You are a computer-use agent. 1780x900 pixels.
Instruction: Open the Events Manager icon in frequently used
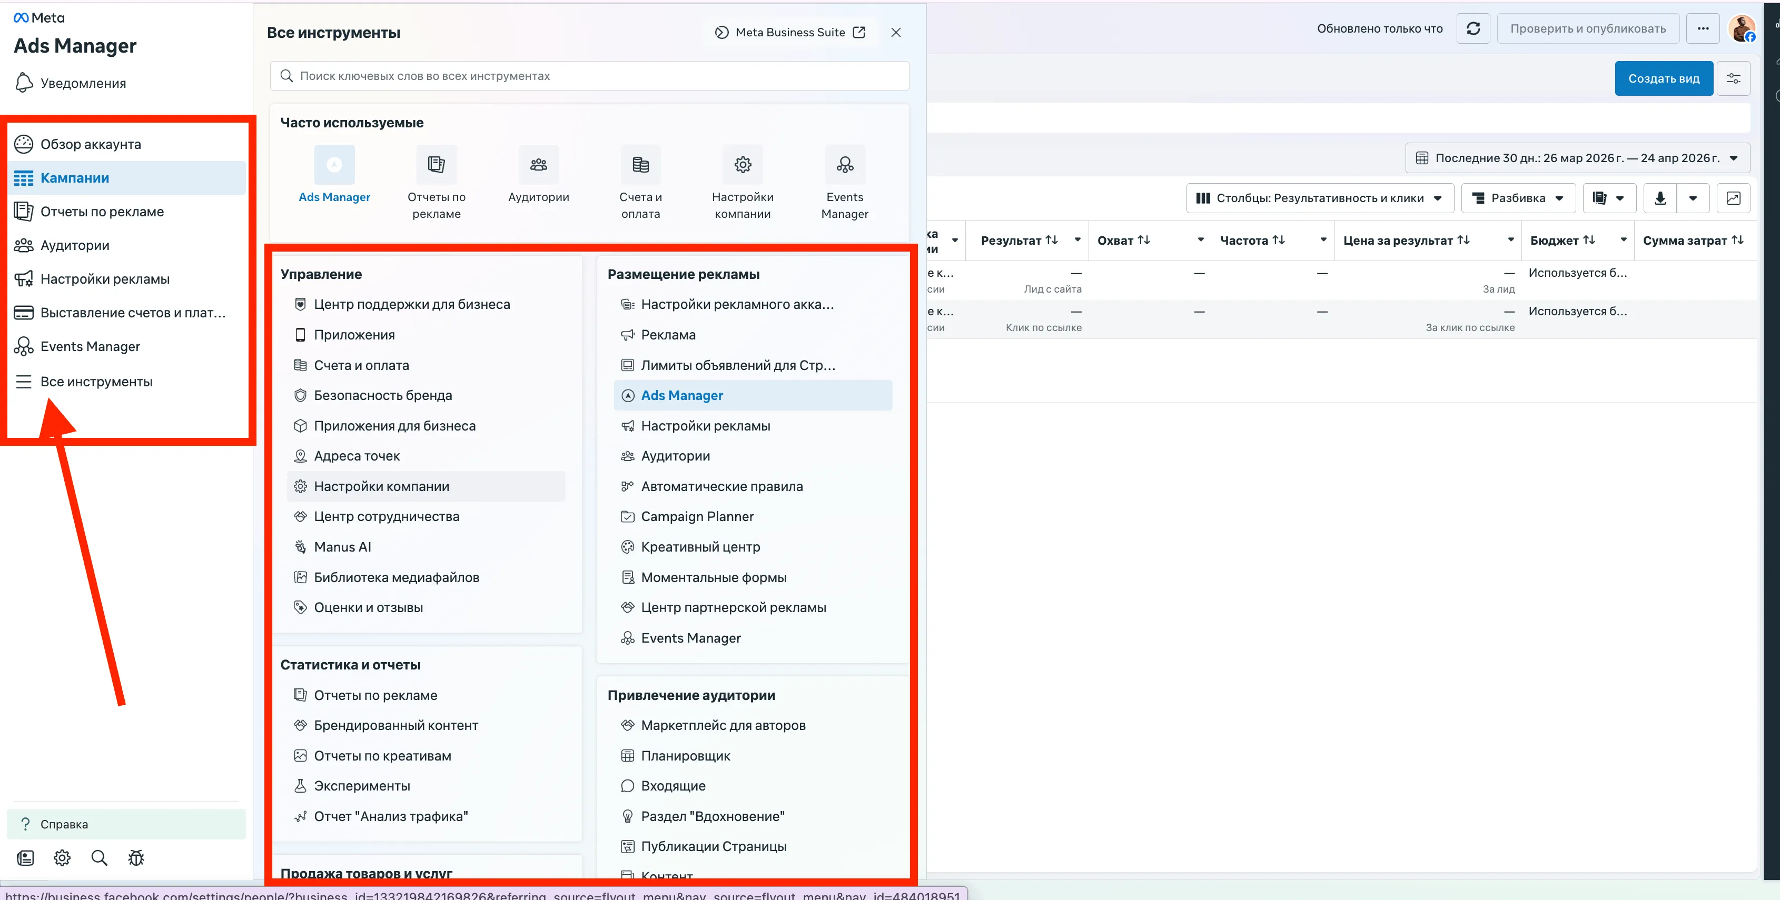(x=844, y=164)
